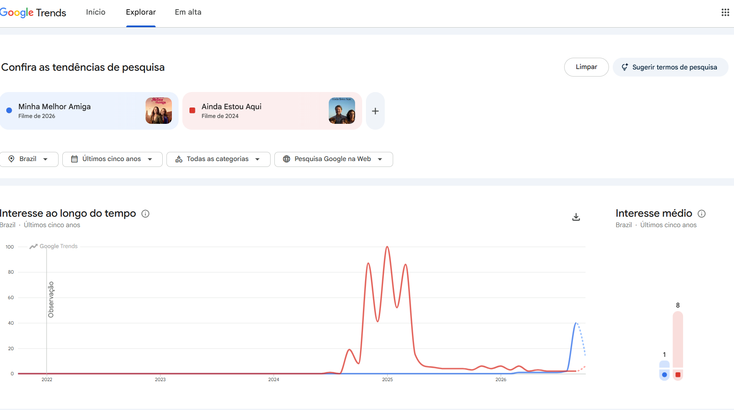The image size is (734, 410).
Task: Click the info icon beside Interesse médio
Action: click(x=702, y=214)
